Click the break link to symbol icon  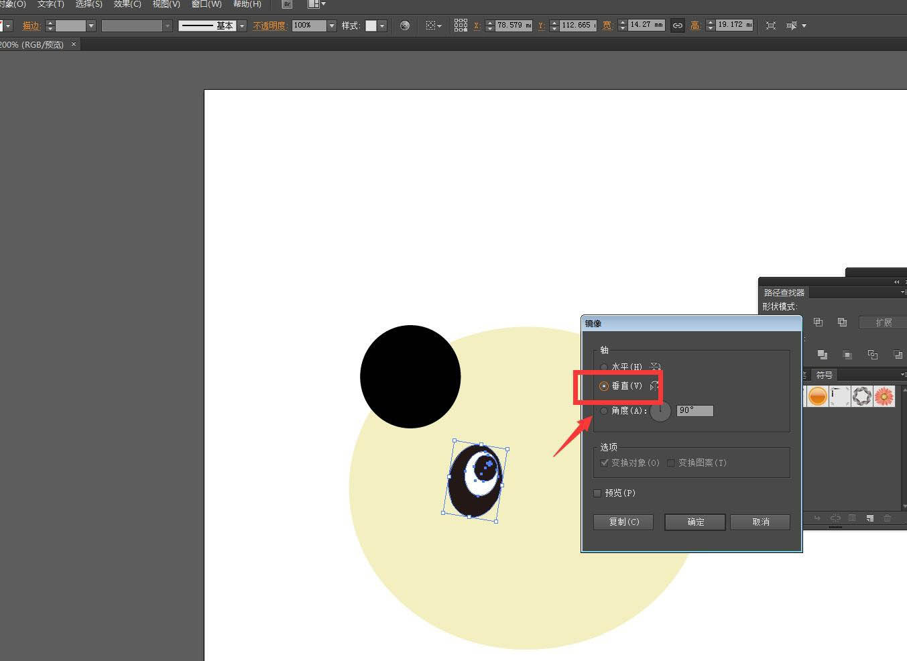835,518
